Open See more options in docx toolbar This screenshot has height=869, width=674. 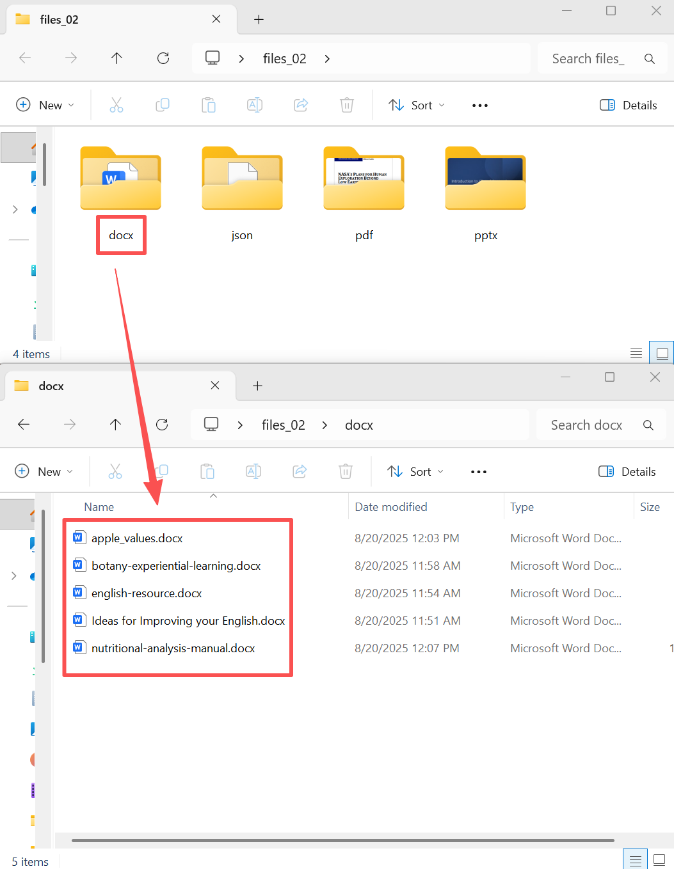click(479, 472)
